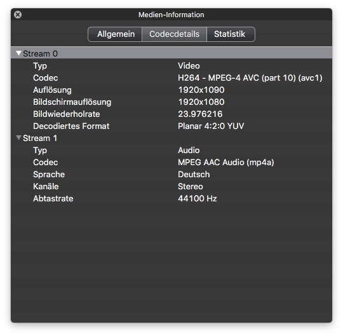
Task: Click the Typ value Audio
Action: point(189,151)
